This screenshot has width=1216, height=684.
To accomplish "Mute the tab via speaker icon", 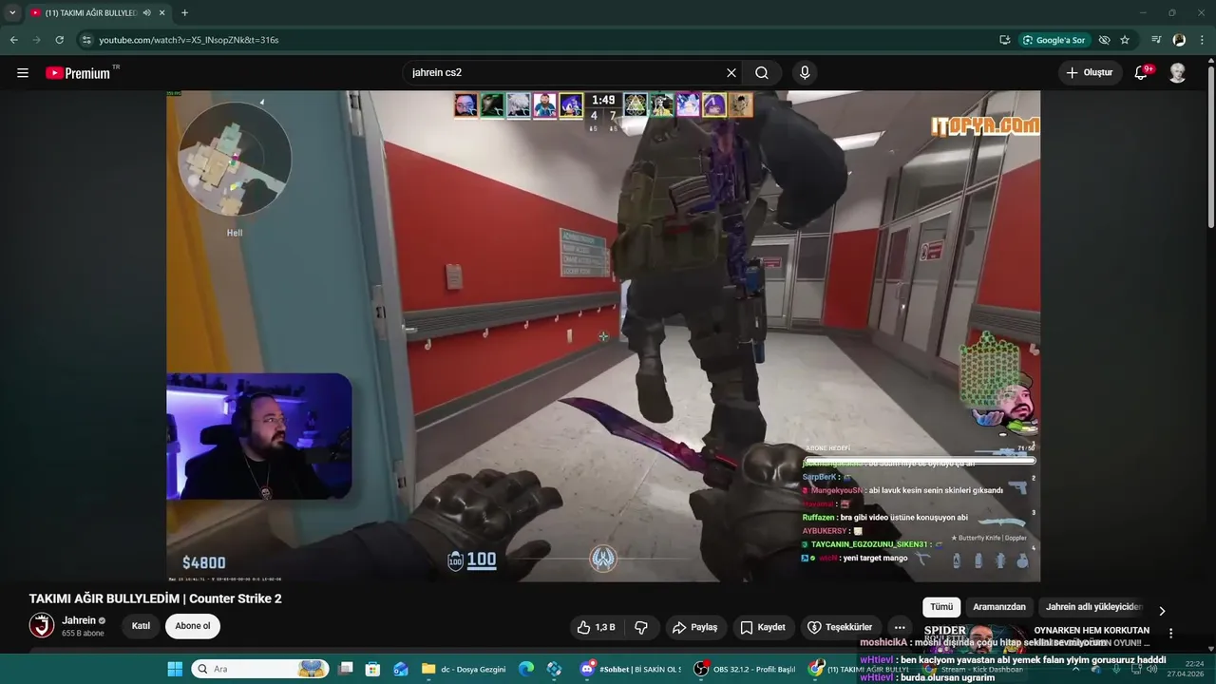I will coord(146,12).
